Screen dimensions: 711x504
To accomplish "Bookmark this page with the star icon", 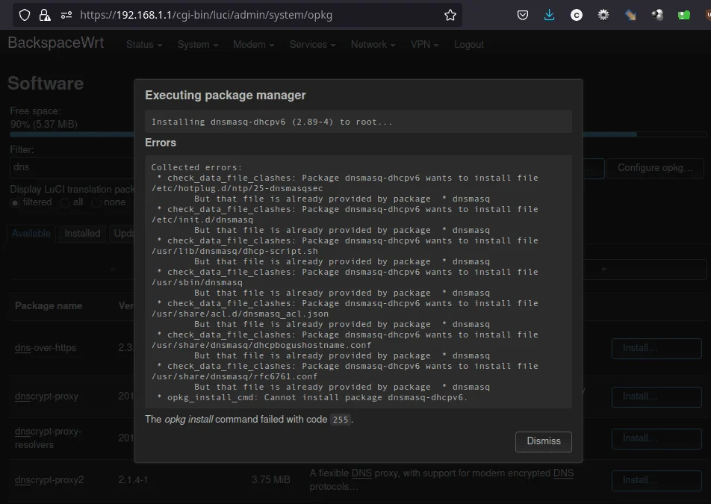I will coord(450,15).
